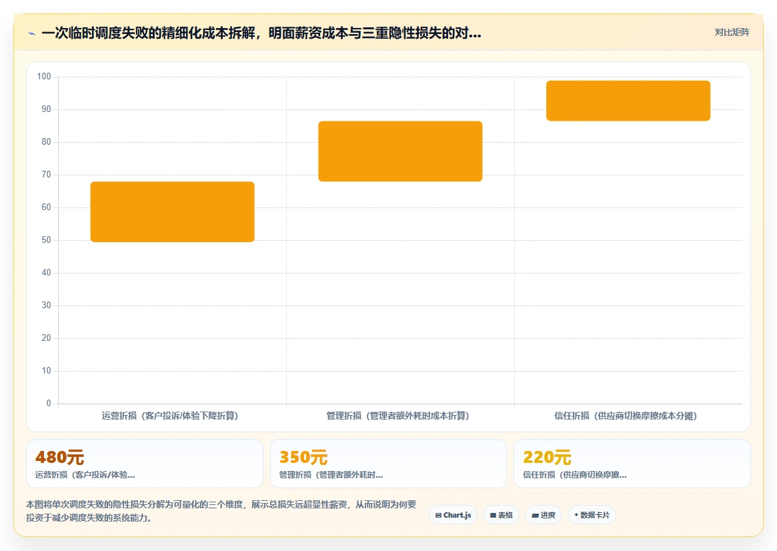Click the Chart.js tag chip
This screenshot has width=777, height=551.
click(453, 515)
